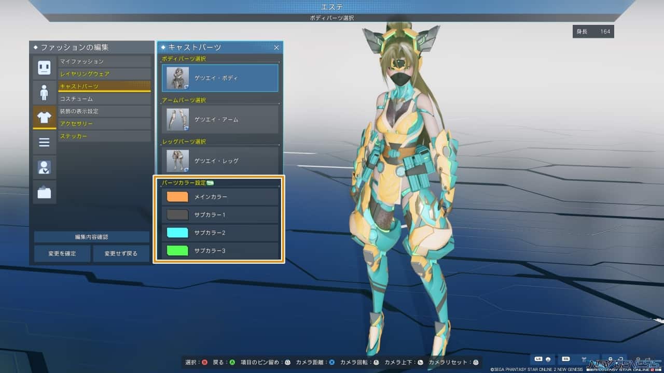This screenshot has height=373, width=664.
Task: Click the アームパーツ選択 section heading
Action: tap(184, 100)
